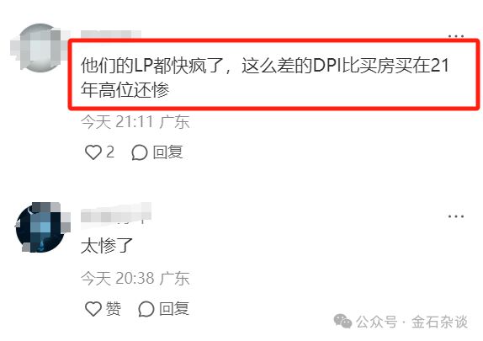Like the first comment with heart icon
Viewport: 483px width, 341px height.
click(93, 152)
